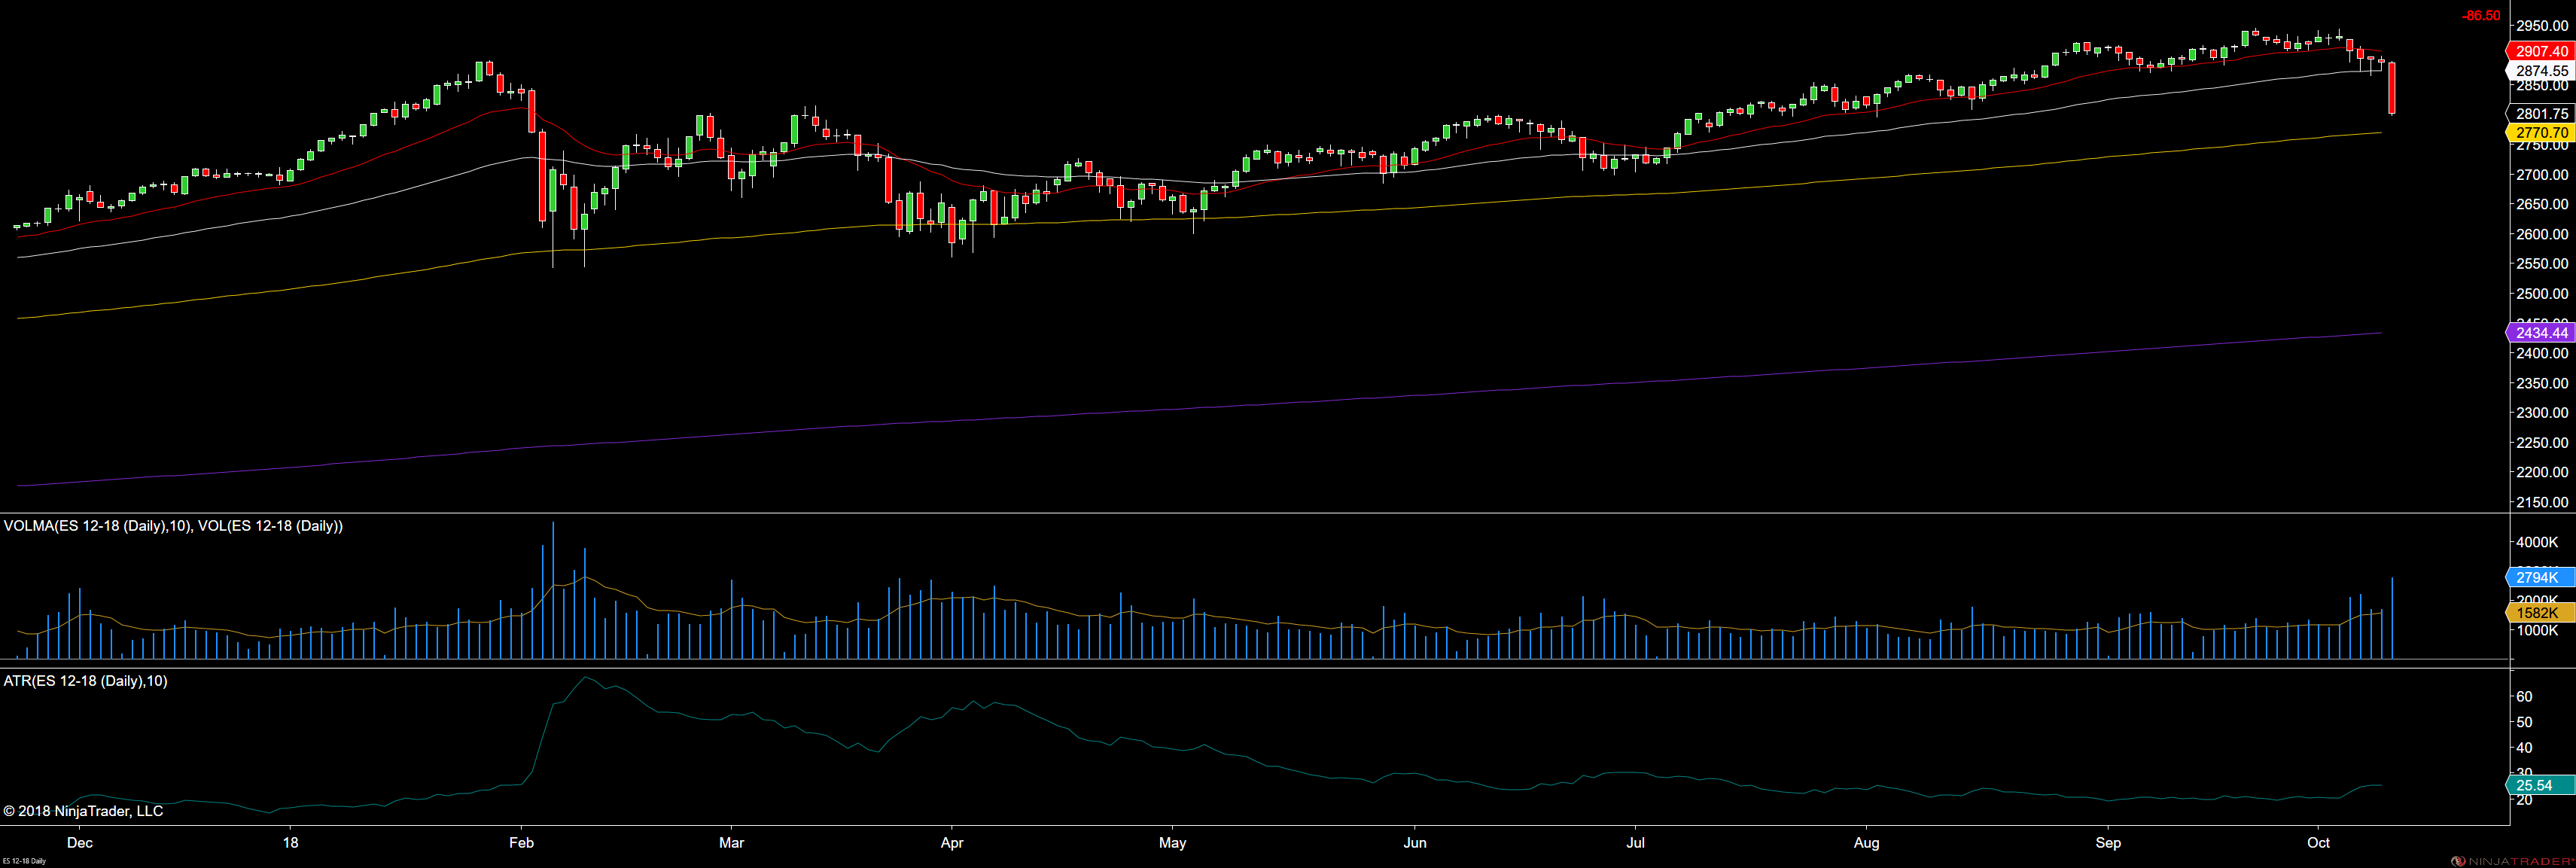
Task: Click the Dec label on the time axis
Action: 80,843
